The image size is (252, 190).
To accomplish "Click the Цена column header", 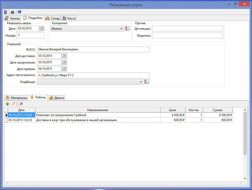I will (x=172, y=110).
